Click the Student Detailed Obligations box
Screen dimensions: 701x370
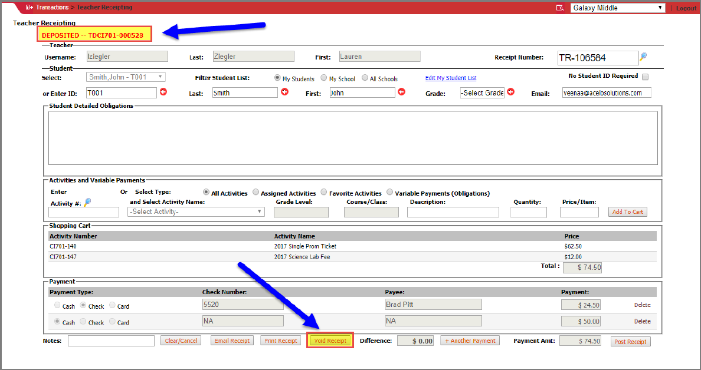click(353, 138)
